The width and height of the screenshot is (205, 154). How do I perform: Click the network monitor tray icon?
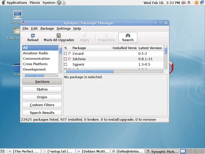pyautogui.click(x=202, y=3)
